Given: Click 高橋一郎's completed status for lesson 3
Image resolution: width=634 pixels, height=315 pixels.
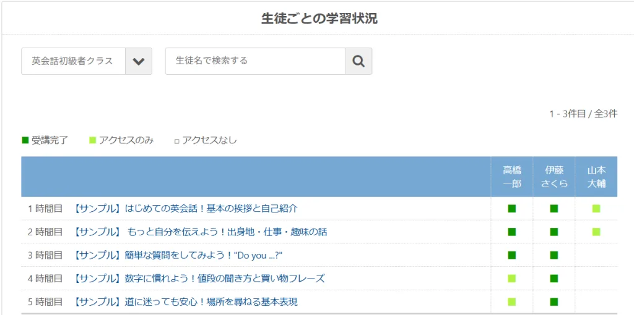Looking at the screenshot, I should (512, 255).
